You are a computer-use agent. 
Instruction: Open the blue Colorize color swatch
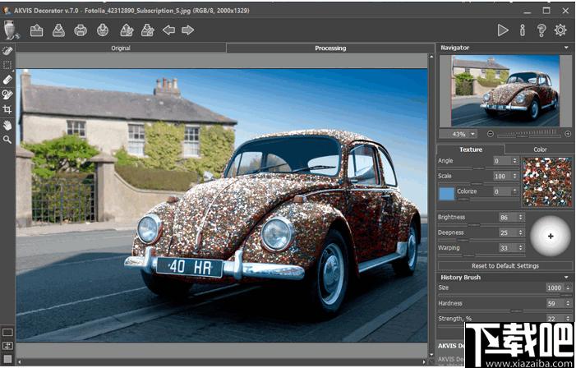click(x=447, y=194)
